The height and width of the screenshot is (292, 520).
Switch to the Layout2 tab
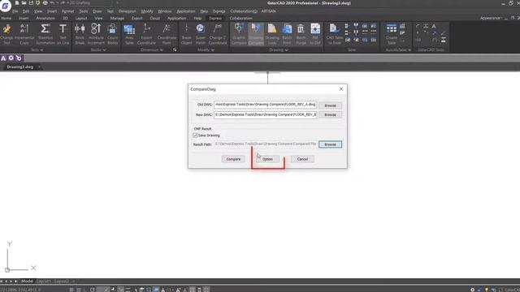click(x=62, y=281)
